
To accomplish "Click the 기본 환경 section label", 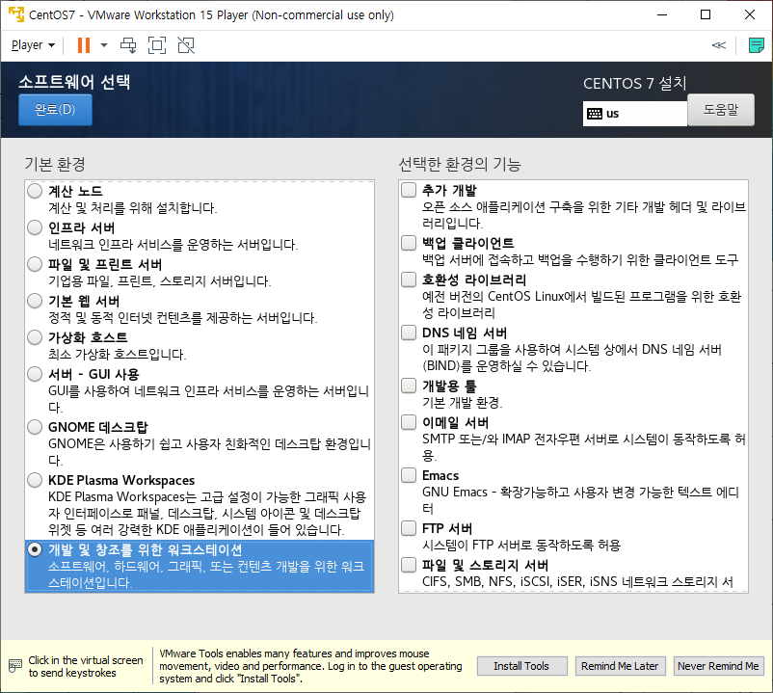I will 55,164.
